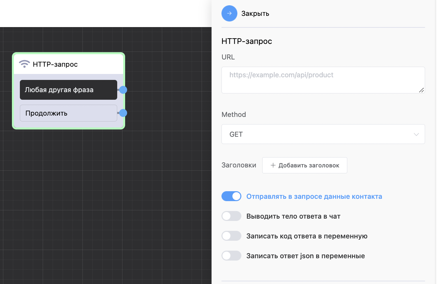
Task: Click connector dot beside Продолжить
Action: pos(123,113)
